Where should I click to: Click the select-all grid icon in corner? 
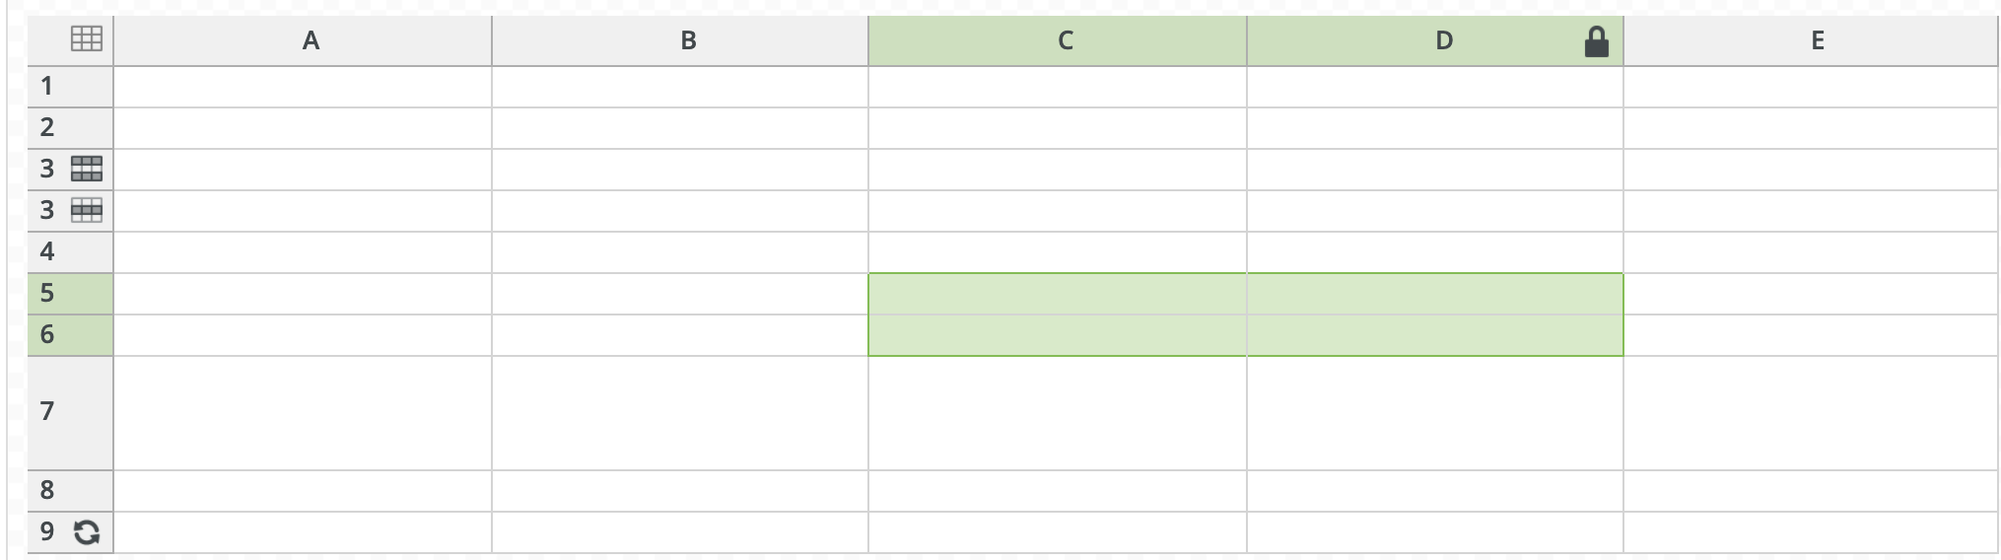(87, 39)
